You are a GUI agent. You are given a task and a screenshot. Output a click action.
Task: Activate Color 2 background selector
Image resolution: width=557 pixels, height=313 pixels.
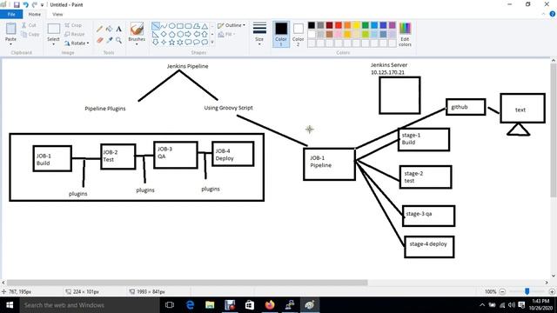[298, 34]
